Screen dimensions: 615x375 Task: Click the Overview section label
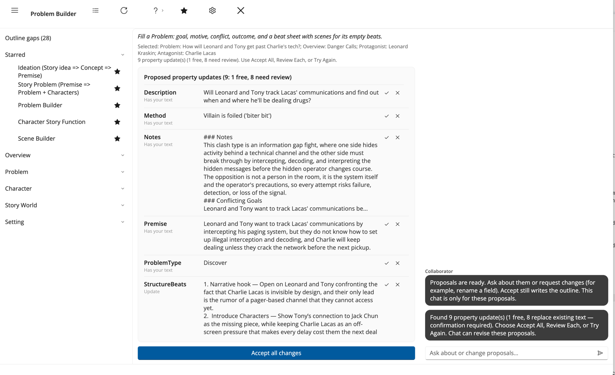pyautogui.click(x=18, y=155)
